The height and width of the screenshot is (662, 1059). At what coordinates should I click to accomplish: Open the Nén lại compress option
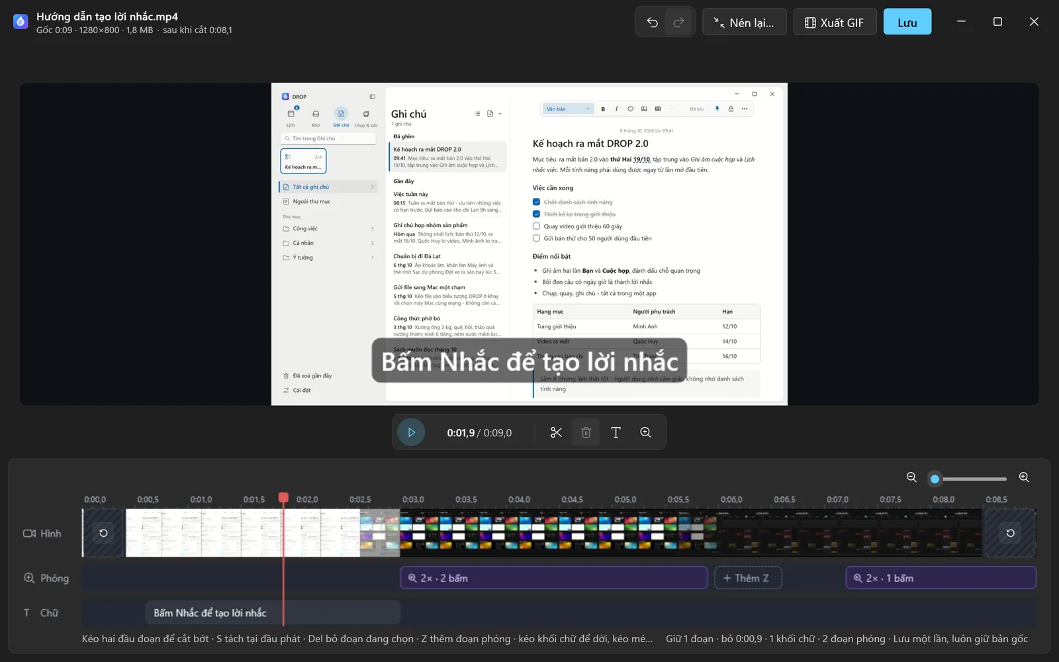coord(744,23)
